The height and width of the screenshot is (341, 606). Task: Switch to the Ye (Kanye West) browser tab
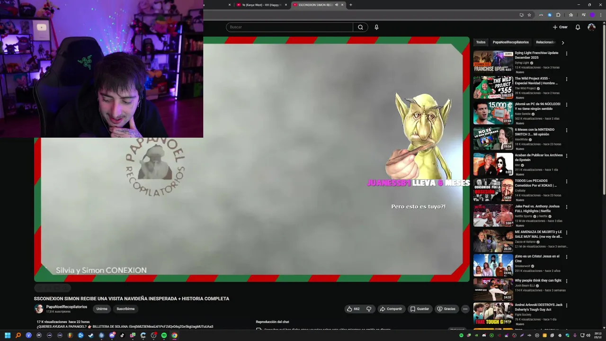tap(262, 5)
